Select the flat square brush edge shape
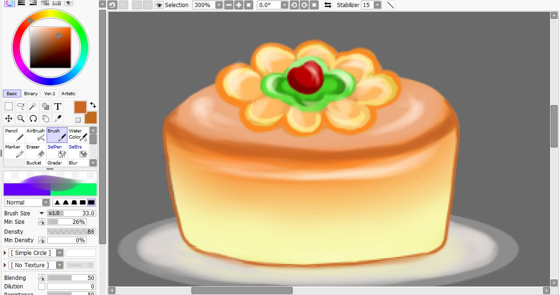The width and height of the screenshot is (560, 295). (x=91, y=203)
